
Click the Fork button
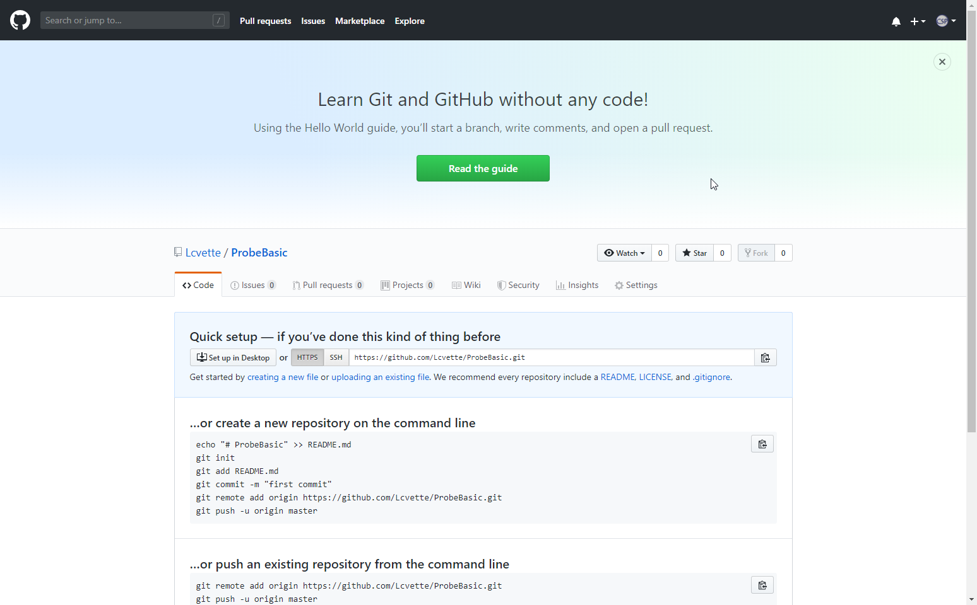click(x=756, y=253)
